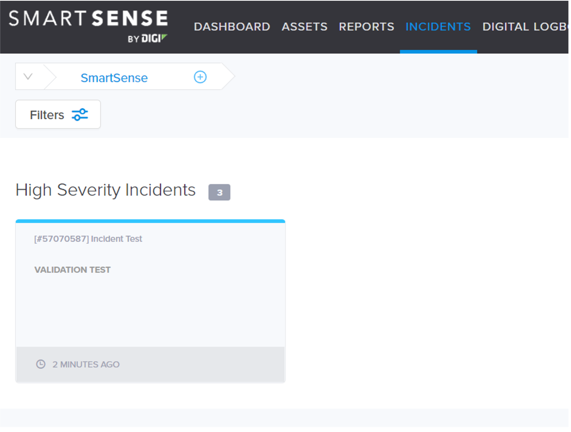
Task: Select the clock icon on the incident card
Action: click(40, 364)
